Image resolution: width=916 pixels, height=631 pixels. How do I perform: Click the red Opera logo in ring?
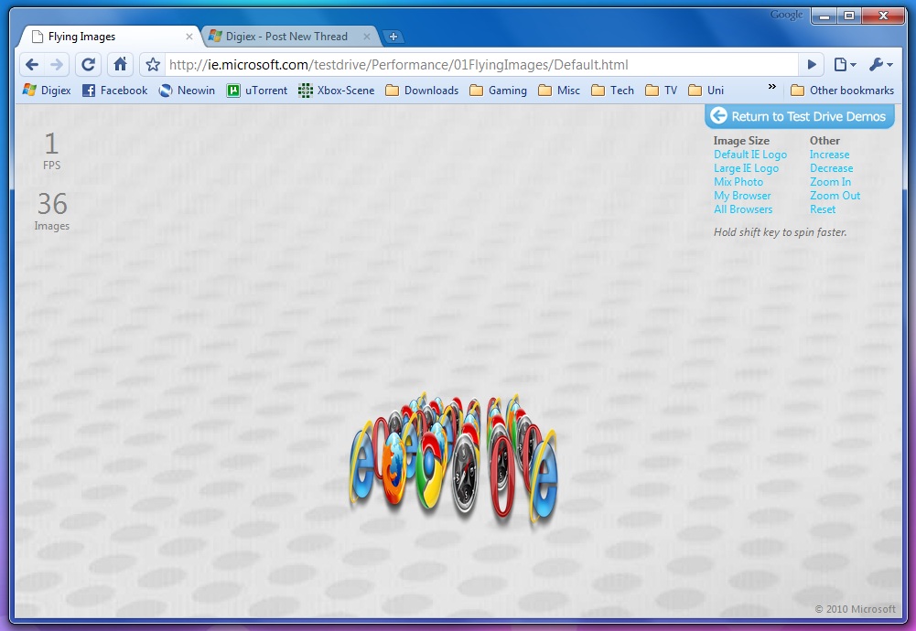(502, 477)
